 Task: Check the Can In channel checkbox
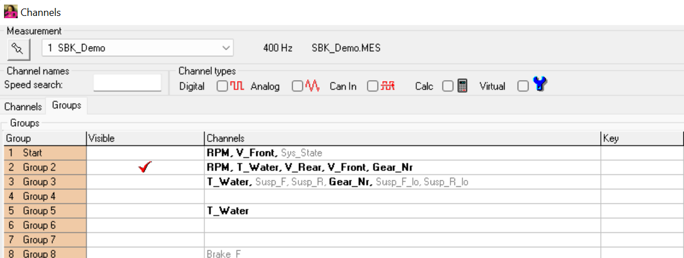372,86
